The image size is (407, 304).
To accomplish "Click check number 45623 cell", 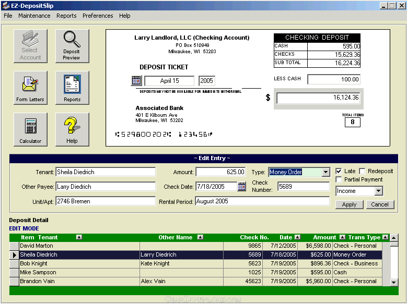I will [243, 281].
